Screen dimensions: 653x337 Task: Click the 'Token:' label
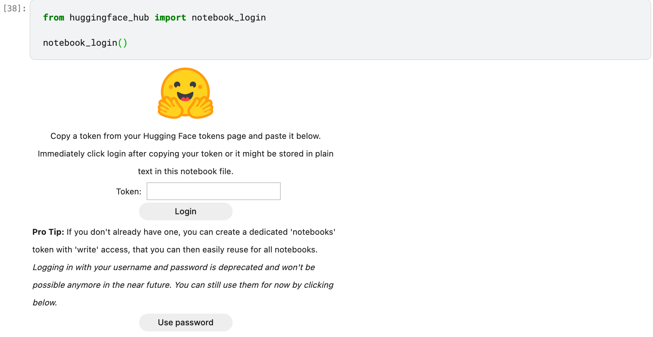pos(129,192)
